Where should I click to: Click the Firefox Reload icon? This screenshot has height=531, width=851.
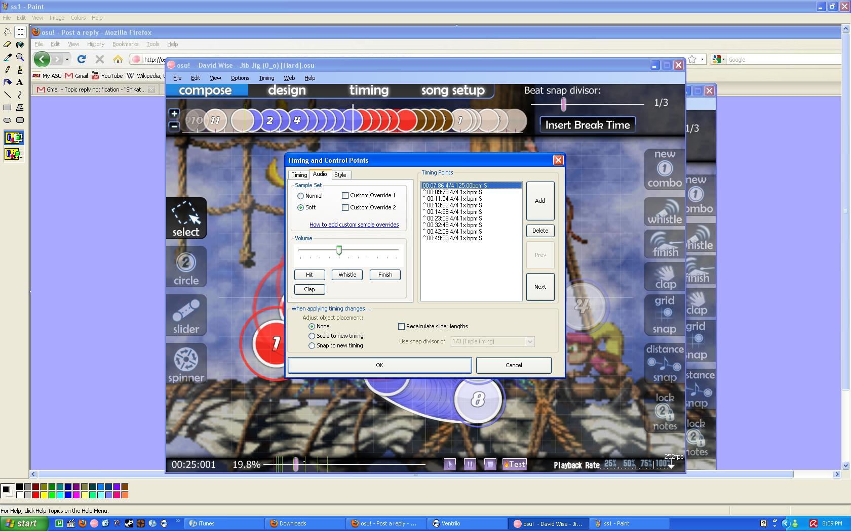[82, 59]
